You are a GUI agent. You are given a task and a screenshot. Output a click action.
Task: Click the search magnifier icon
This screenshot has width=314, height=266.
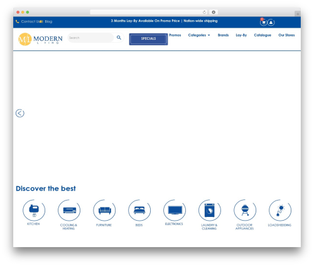(119, 38)
